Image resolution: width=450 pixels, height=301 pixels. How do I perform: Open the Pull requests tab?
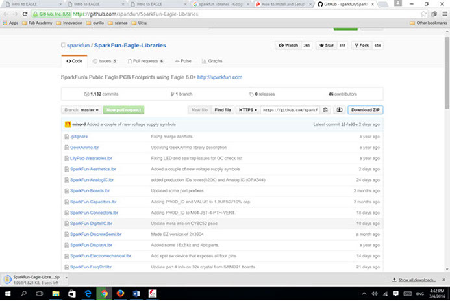coord(145,61)
